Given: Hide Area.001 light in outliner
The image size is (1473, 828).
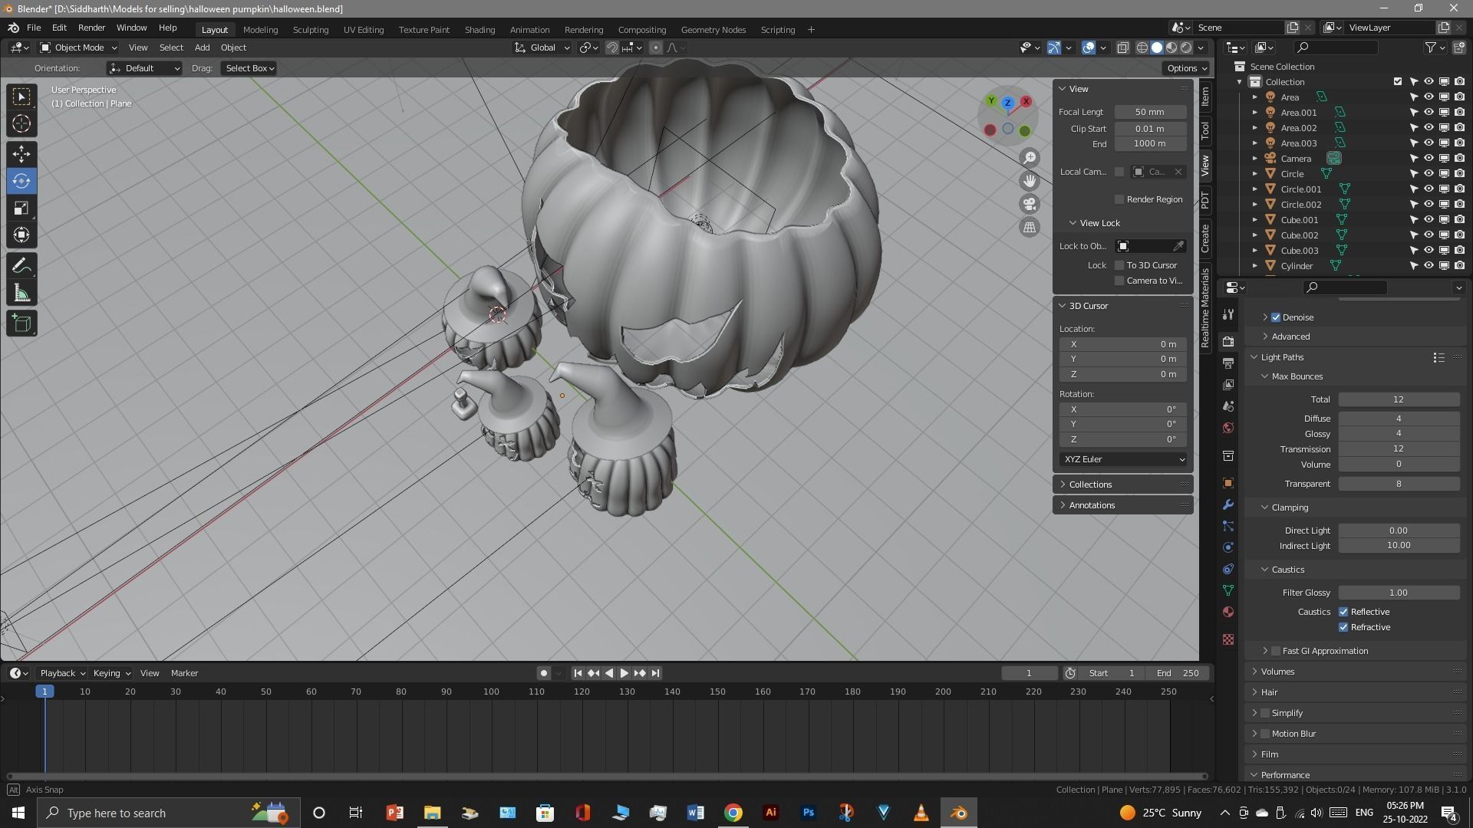Looking at the screenshot, I should tap(1429, 113).
